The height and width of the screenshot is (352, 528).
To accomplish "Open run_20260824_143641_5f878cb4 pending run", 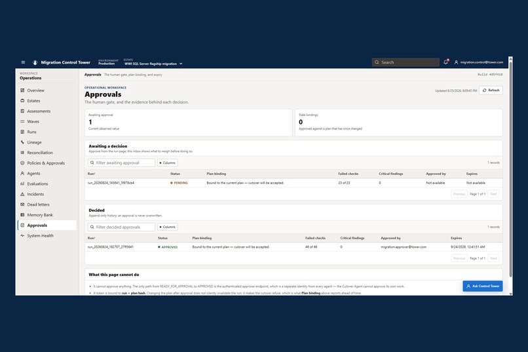I will click(111, 183).
